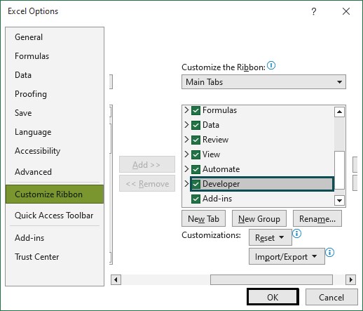Toggle the View tab checkbox
Viewport: 363px width, 311px height.
coord(196,154)
